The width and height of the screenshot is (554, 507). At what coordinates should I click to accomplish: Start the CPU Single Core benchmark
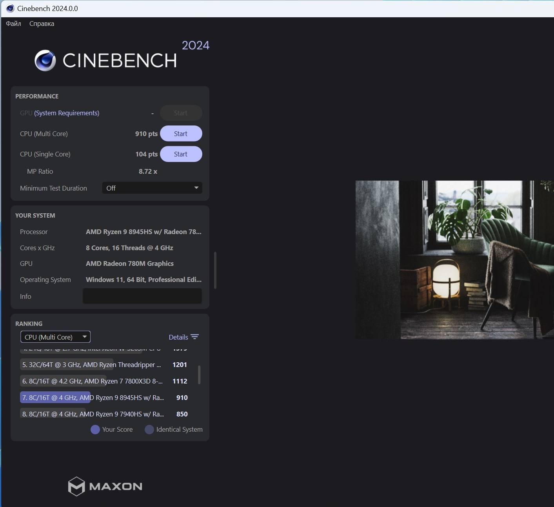(x=181, y=154)
